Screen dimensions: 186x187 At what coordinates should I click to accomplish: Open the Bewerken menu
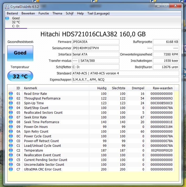(28, 13)
